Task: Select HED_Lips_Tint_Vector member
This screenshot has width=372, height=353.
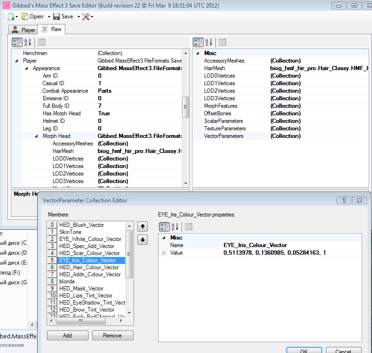Action: tap(87, 296)
